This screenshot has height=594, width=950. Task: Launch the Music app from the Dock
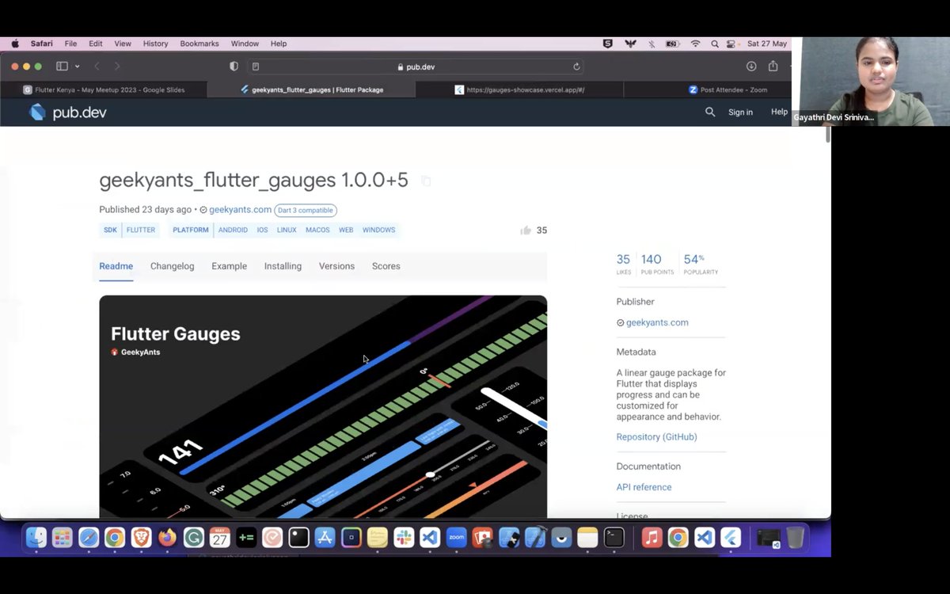tap(652, 538)
